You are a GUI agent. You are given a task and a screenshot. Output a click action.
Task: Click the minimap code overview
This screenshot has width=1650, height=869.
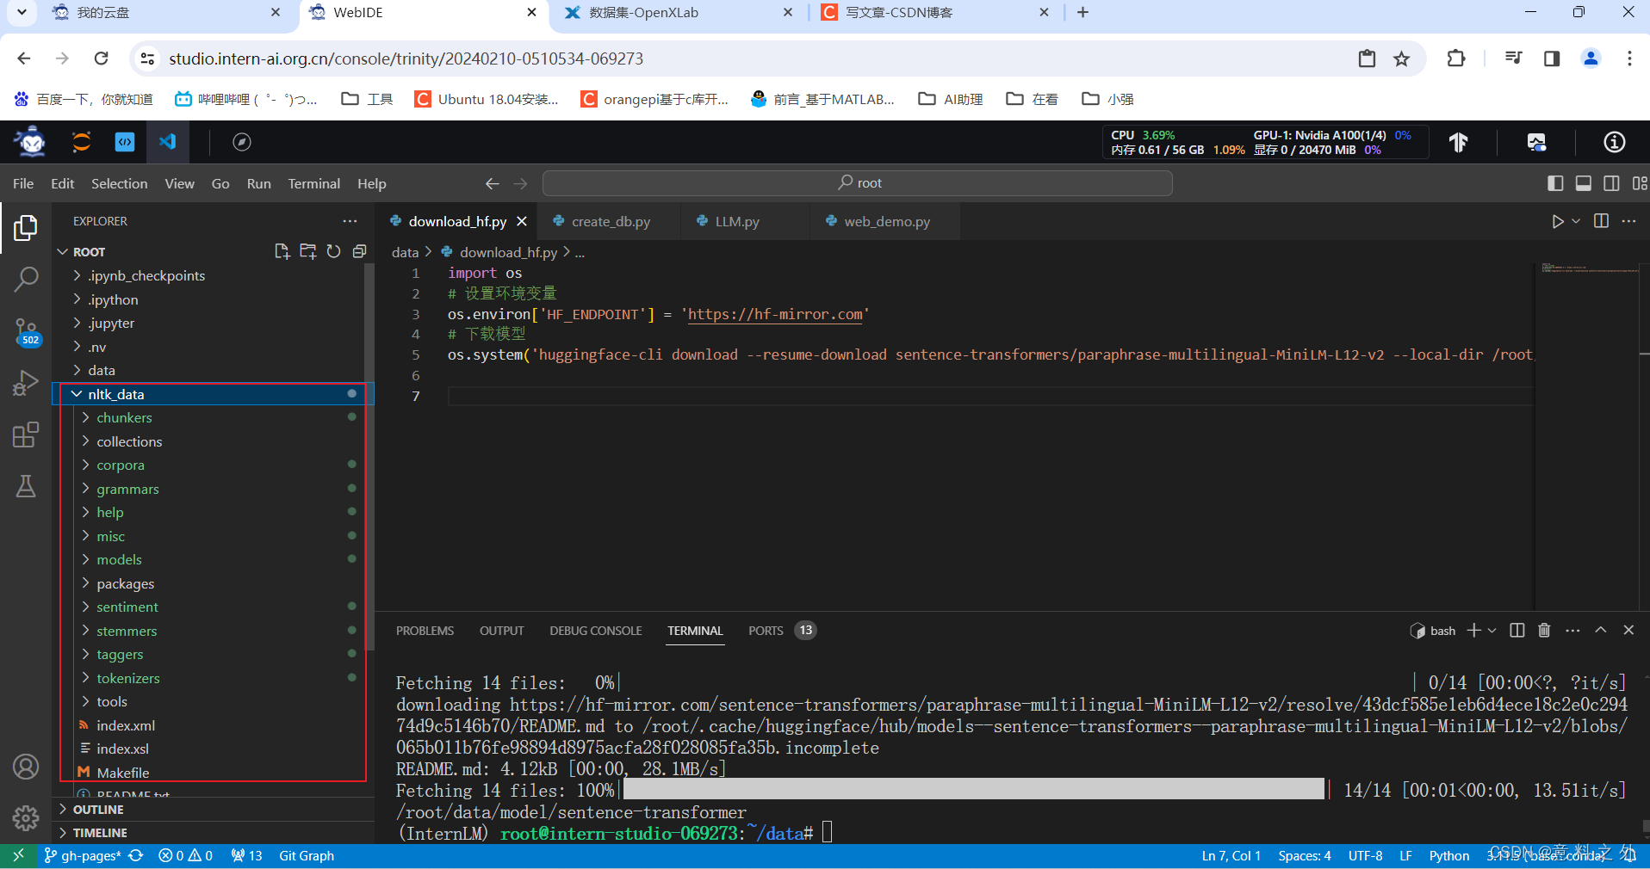click(1590, 269)
